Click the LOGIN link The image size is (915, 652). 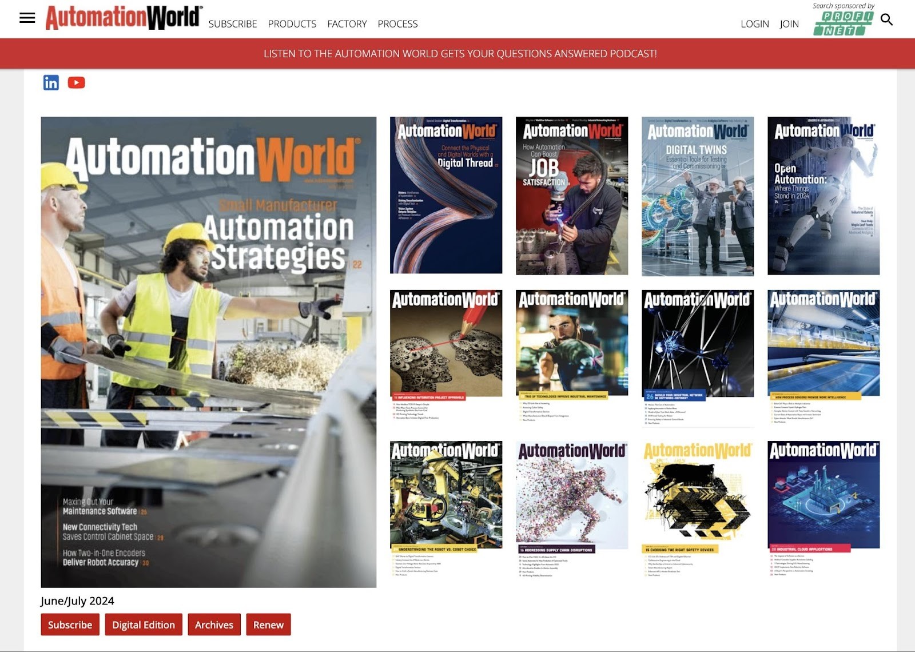[755, 24]
